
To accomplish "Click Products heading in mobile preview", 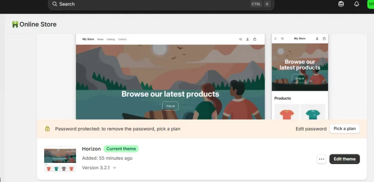I will point(283,98).
